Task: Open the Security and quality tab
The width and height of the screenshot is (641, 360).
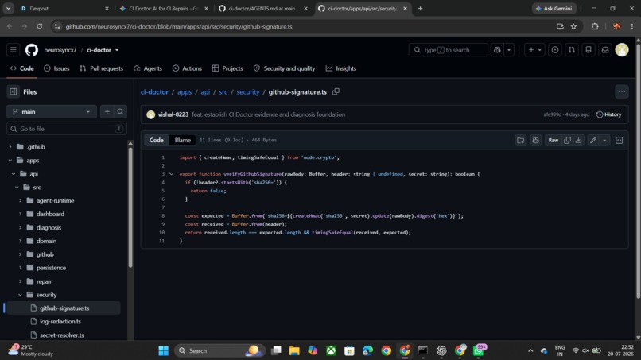Action: click(x=284, y=68)
